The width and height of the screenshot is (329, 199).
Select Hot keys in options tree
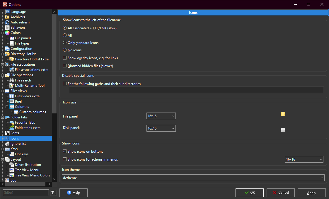click(x=22, y=154)
